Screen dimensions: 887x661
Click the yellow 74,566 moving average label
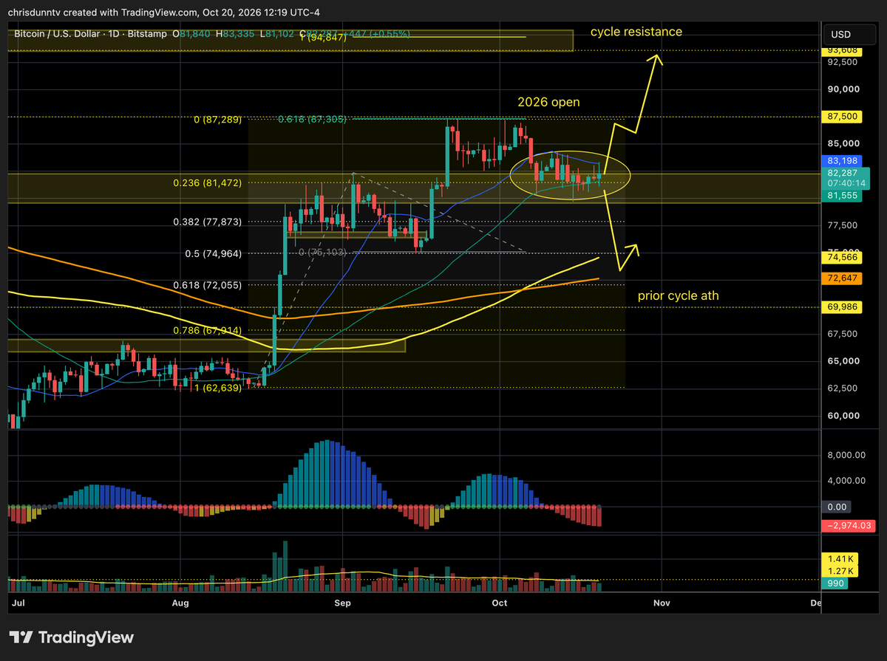tap(842, 257)
